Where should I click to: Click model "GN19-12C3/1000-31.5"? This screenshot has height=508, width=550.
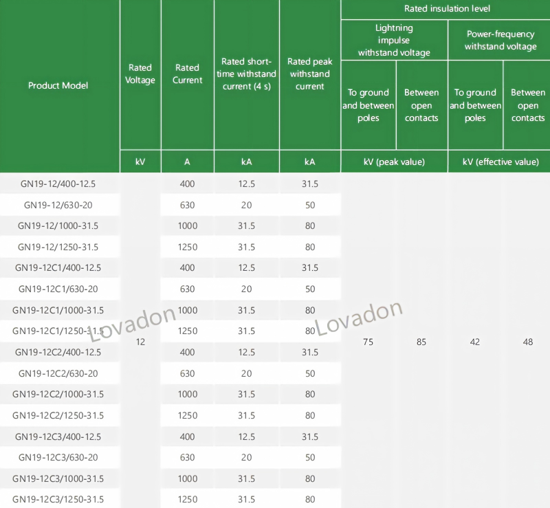tap(58, 478)
